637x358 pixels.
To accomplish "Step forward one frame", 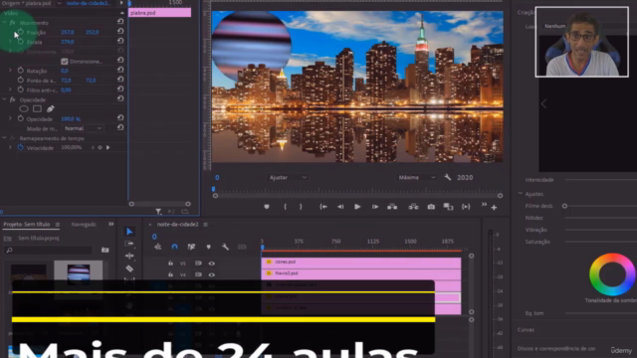I will click(x=375, y=207).
